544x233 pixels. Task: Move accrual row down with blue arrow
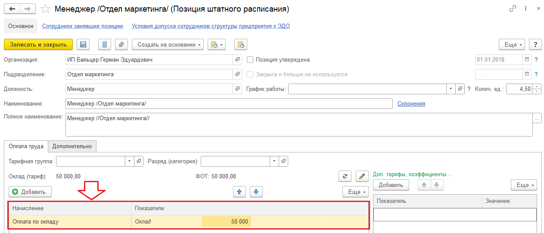point(256,192)
